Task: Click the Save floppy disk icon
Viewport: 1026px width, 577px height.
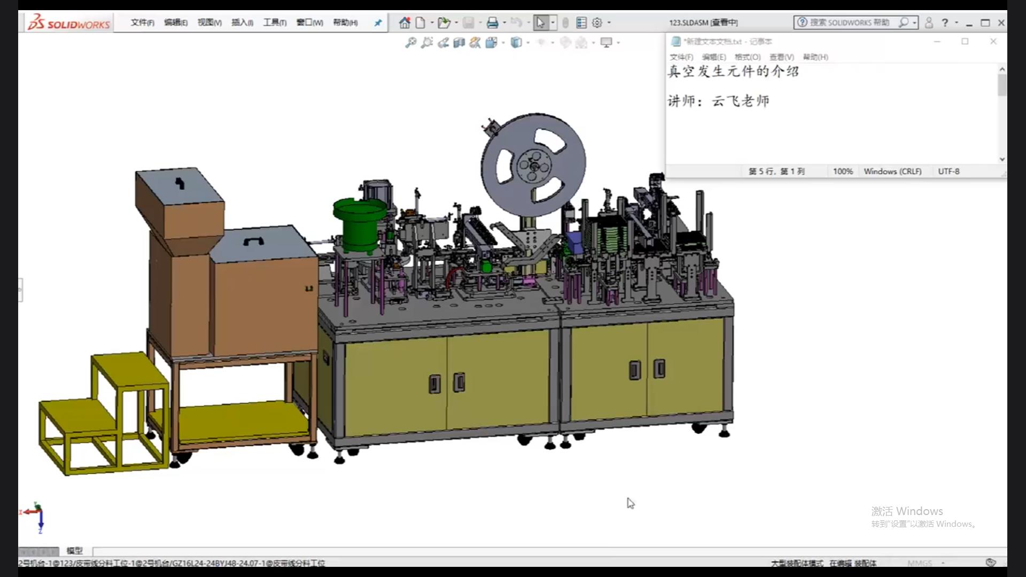Action: (469, 22)
